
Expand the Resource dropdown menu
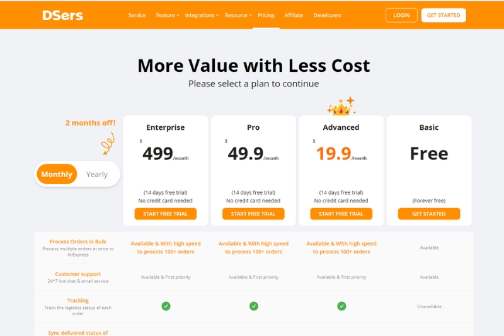(x=238, y=15)
